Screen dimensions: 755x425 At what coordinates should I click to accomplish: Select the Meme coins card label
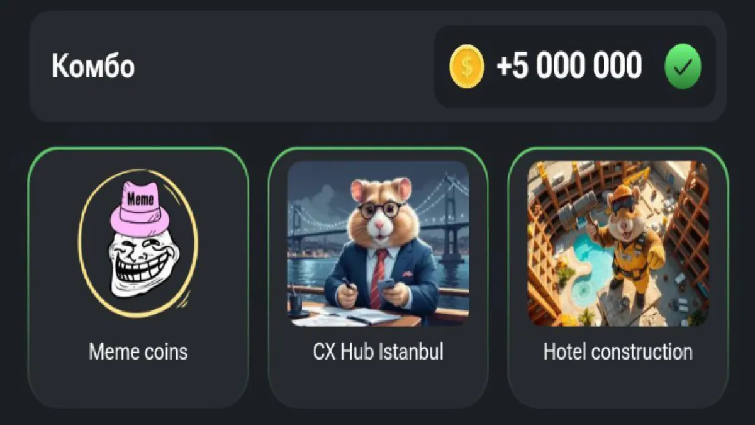[x=138, y=351]
